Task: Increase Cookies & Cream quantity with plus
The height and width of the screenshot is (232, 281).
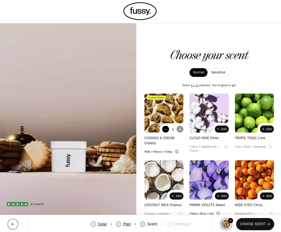Action: (x=180, y=129)
